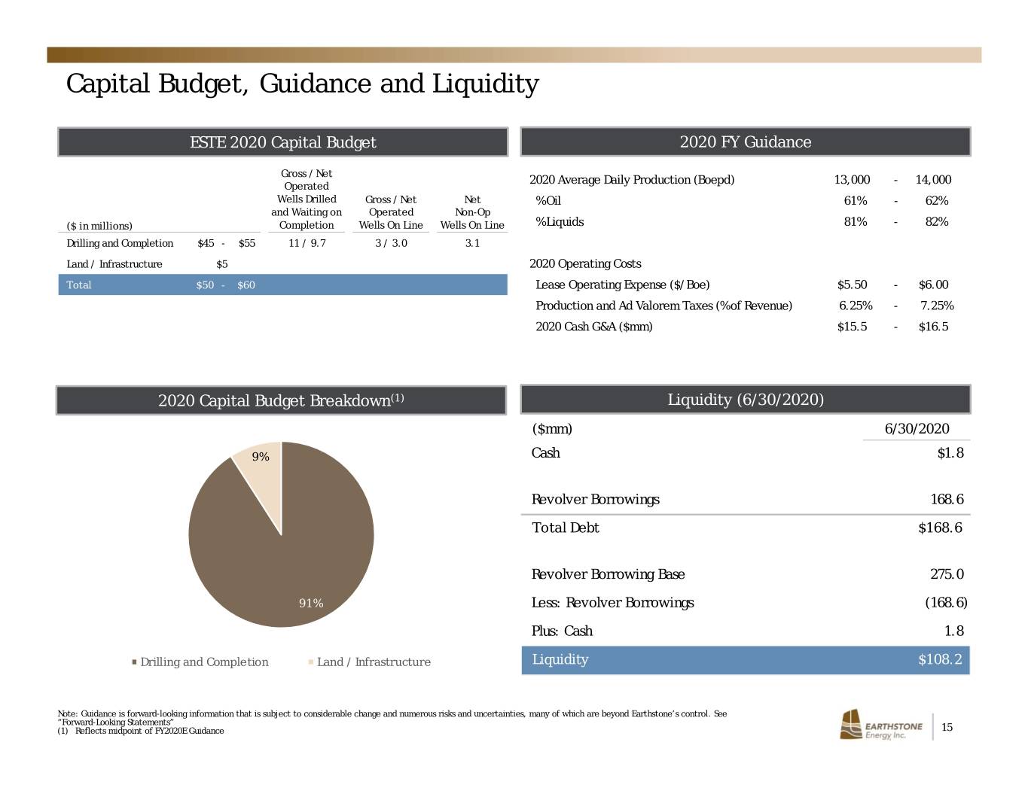The width and height of the screenshot is (1028, 794).
Task: Click the 6/30/2020 column header
Action: 917,429
